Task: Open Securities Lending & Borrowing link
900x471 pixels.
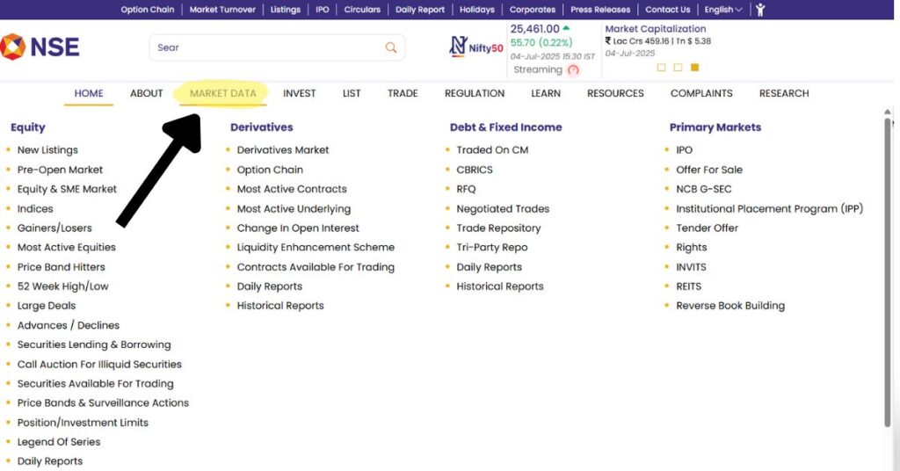Action: (94, 344)
